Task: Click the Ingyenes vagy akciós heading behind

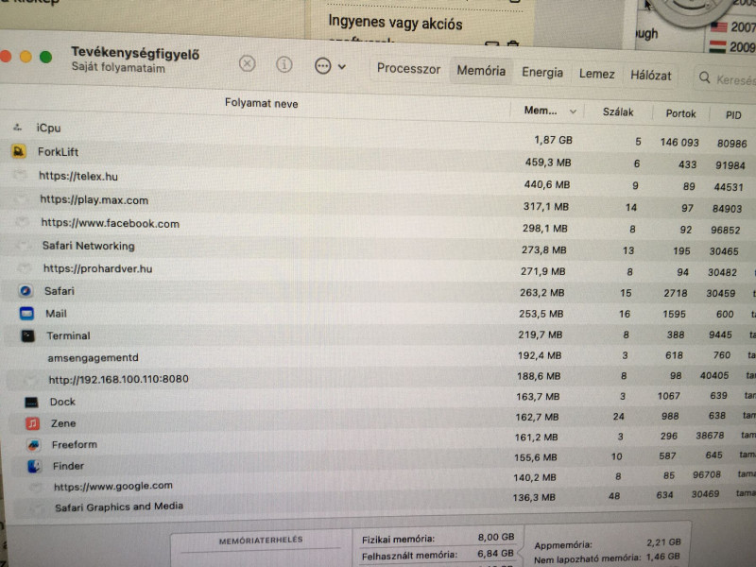Action: [x=395, y=23]
